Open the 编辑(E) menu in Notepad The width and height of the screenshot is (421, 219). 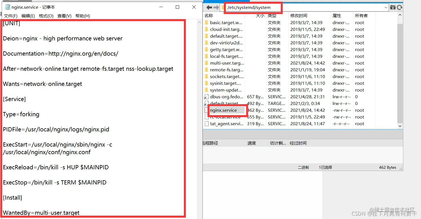(x=28, y=16)
